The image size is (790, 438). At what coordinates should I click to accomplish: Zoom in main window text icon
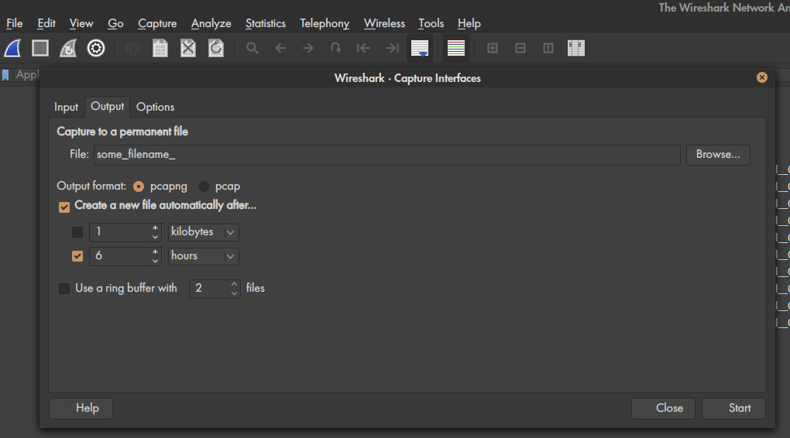(x=493, y=48)
